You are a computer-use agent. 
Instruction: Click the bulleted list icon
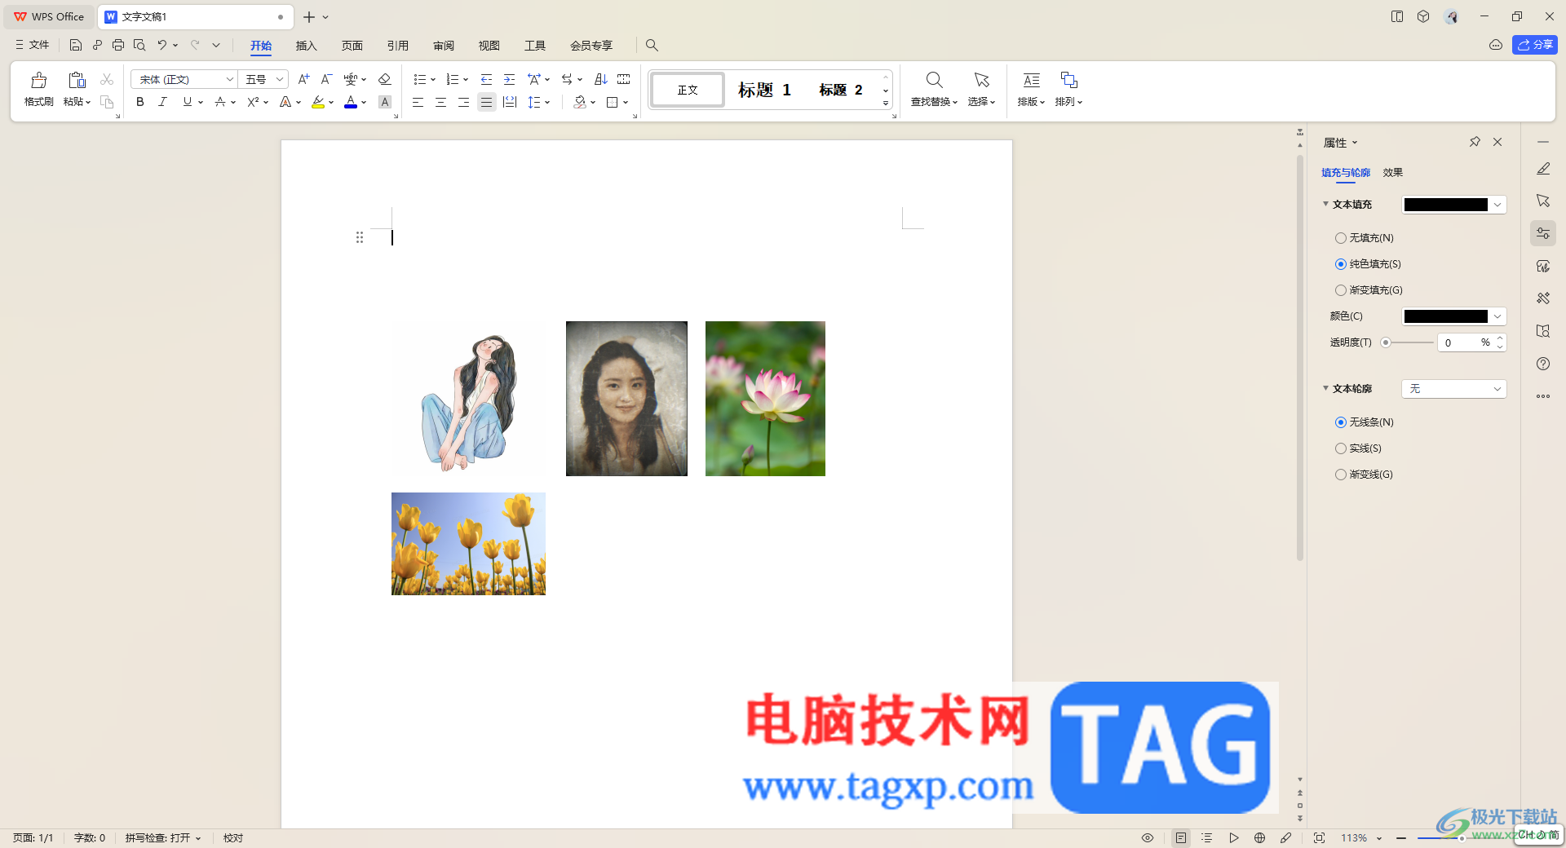click(x=419, y=79)
